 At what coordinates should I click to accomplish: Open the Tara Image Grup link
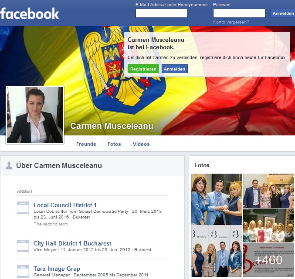pos(57,269)
